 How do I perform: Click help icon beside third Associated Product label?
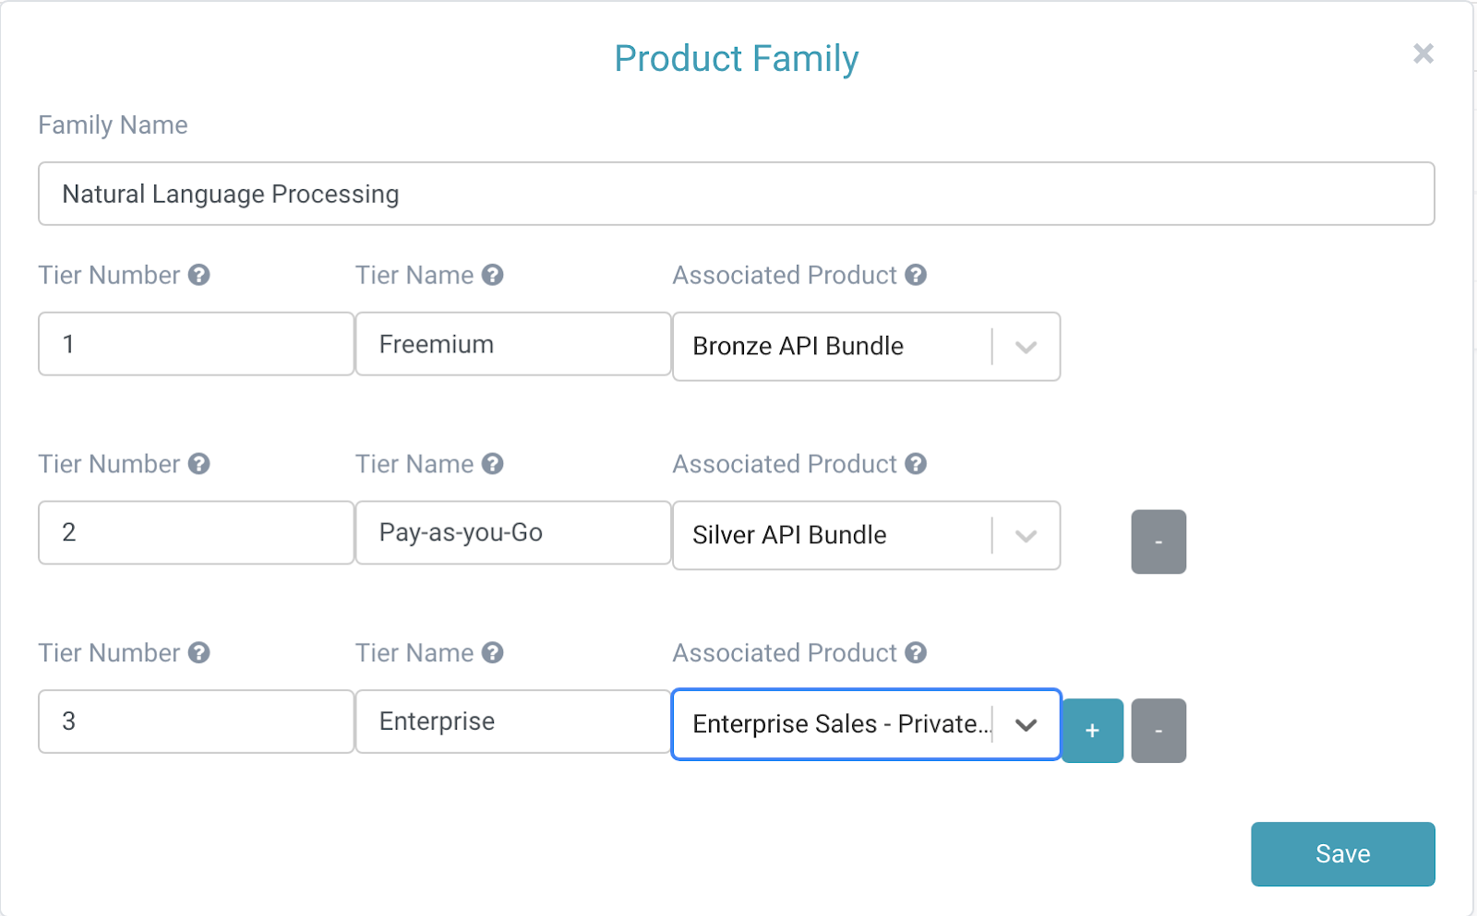(916, 653)
